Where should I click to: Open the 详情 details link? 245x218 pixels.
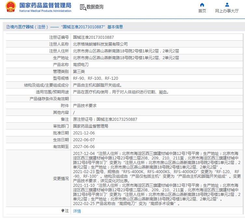[x=77, y=211]
